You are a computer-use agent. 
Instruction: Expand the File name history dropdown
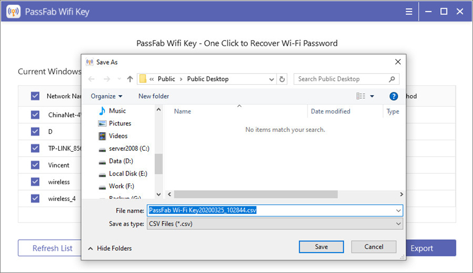[399, 210]
